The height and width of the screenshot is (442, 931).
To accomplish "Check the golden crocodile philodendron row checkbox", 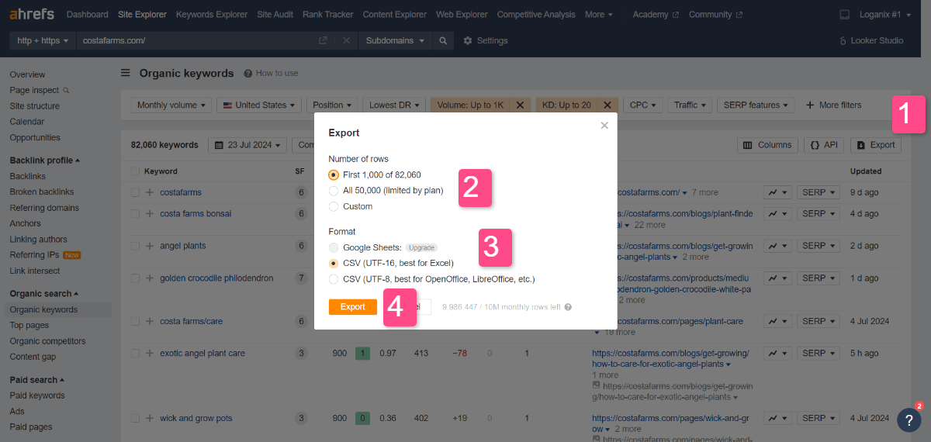I will (x=135, y=278).
